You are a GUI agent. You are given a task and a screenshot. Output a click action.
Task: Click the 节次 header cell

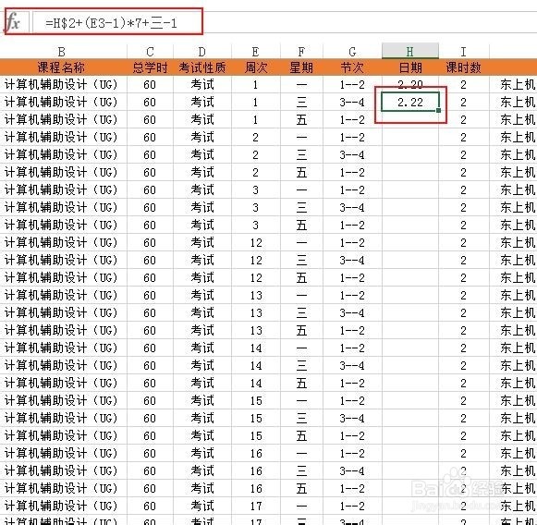click(352, 67)
